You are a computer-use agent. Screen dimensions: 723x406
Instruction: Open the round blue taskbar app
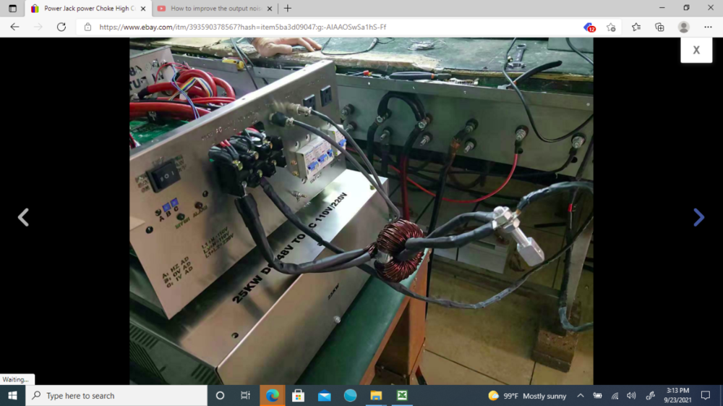click(x=351, y=395)
